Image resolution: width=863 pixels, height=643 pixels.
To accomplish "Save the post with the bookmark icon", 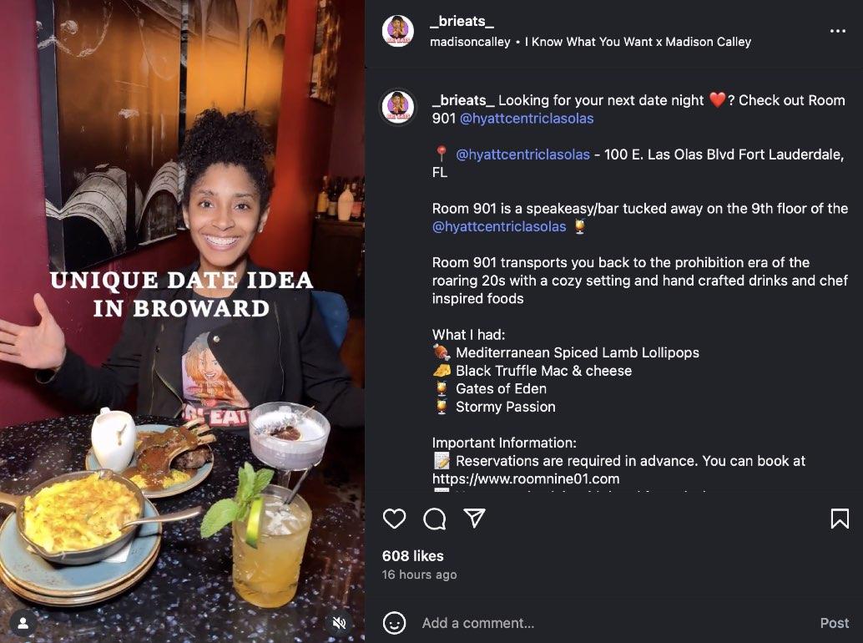I will [840, 519].
